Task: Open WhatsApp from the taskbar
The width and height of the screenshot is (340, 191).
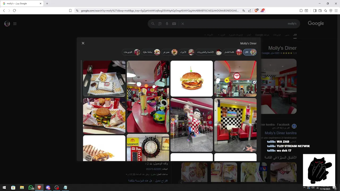Action: coord(31,188)
